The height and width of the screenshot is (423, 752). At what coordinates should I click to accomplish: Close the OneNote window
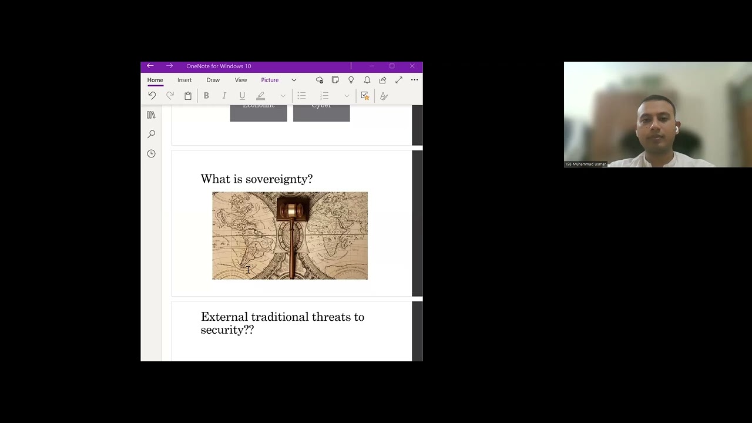(412, 66)
